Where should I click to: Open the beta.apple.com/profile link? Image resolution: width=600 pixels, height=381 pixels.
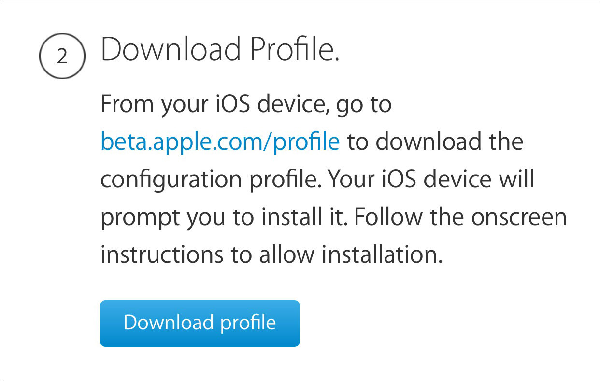point(220,142)
